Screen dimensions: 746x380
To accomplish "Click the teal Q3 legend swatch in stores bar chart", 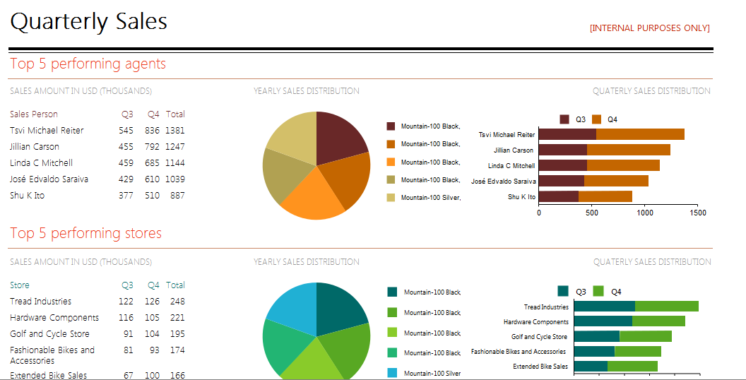I will (x=563, y=291).
